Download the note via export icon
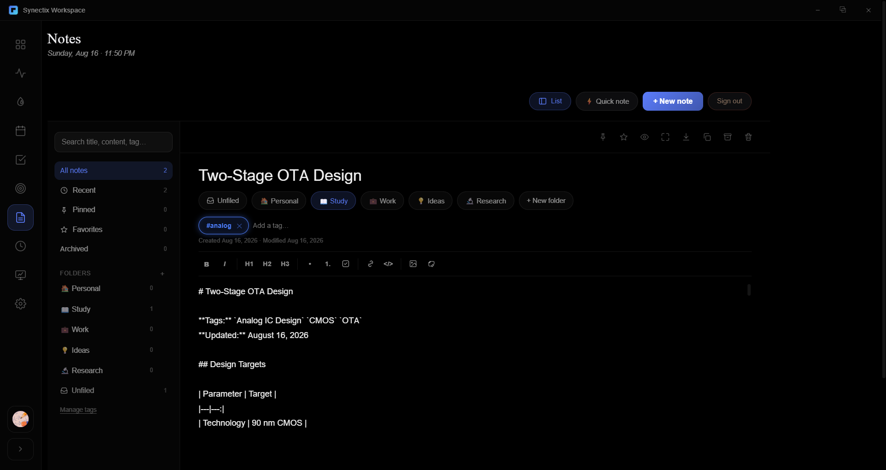886x470 pixels. [686, 137]
